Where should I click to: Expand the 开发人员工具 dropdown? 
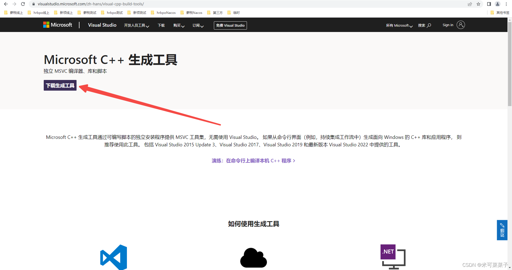(136, 25)
